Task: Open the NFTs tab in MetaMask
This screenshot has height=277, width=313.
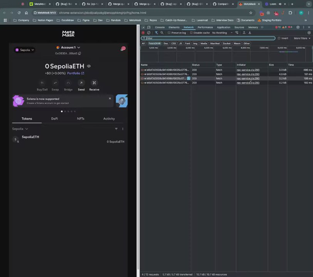Action: tap(81, 118)
